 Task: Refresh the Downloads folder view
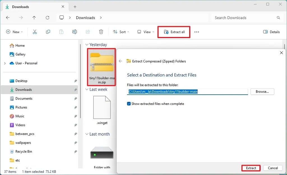pos(48,17)
